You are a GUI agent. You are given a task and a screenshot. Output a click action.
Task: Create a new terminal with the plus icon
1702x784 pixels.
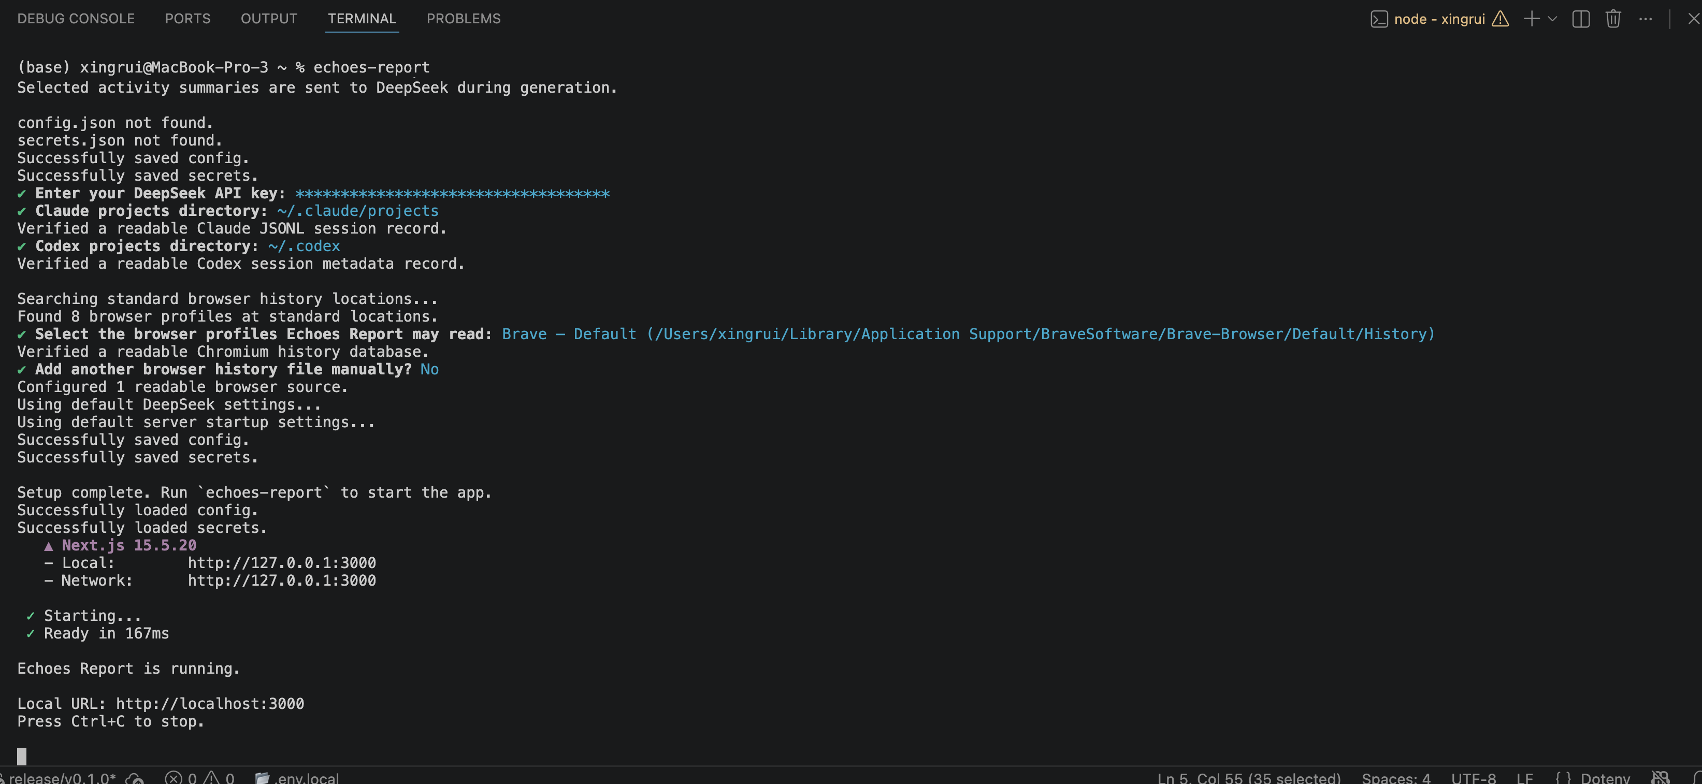[x=1532, y=19]
